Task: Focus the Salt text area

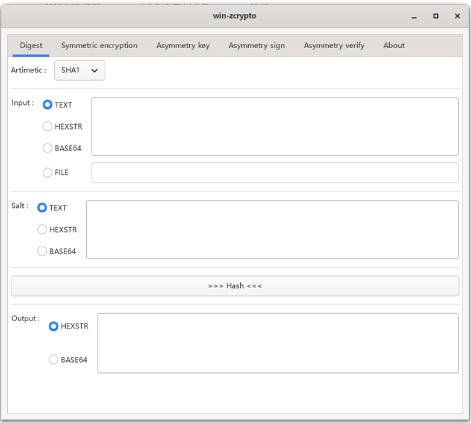Action: [272, 230]
